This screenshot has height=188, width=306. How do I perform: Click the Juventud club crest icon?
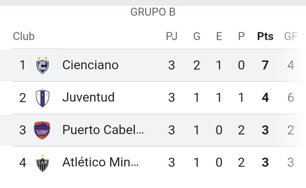coord(42,98)
